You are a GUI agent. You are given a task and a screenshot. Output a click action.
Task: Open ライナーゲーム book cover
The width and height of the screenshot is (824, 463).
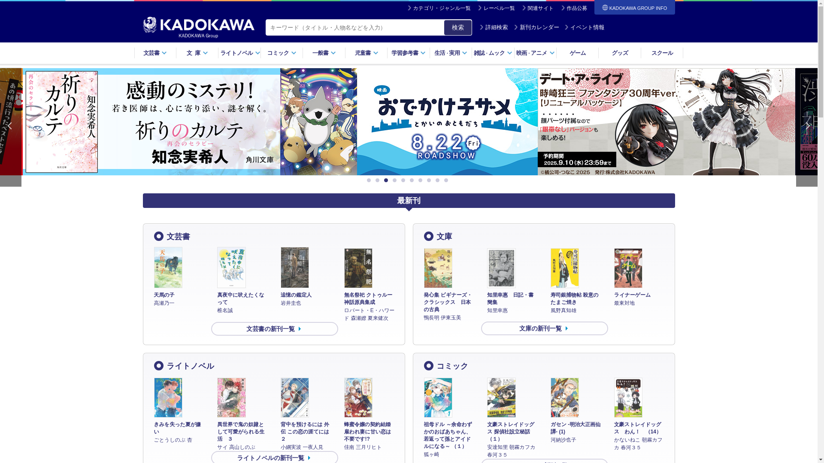point(628,268)
